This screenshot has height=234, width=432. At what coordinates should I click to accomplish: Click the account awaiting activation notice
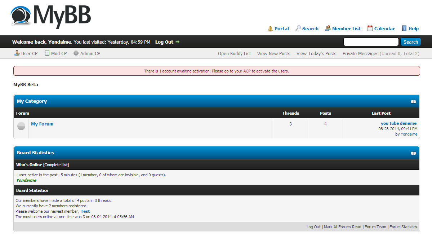(x=217, y=71)
